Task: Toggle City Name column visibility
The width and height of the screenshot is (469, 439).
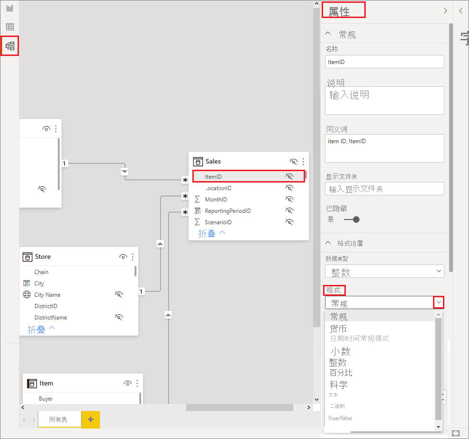Action: (119, 295)
